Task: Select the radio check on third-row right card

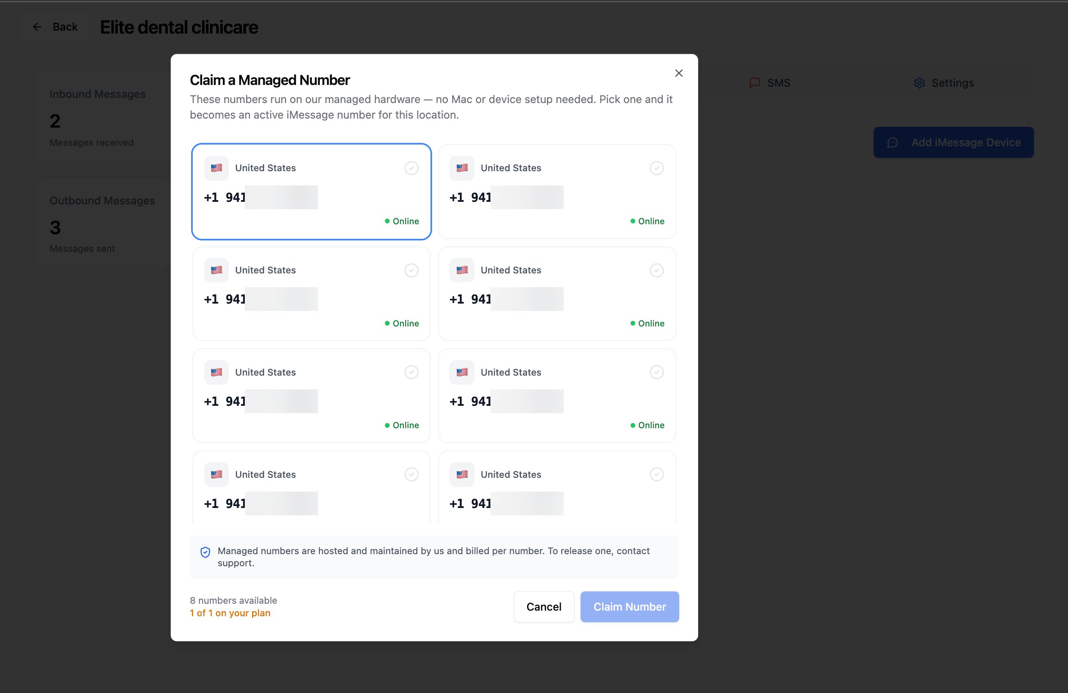Action: point(656,372)
